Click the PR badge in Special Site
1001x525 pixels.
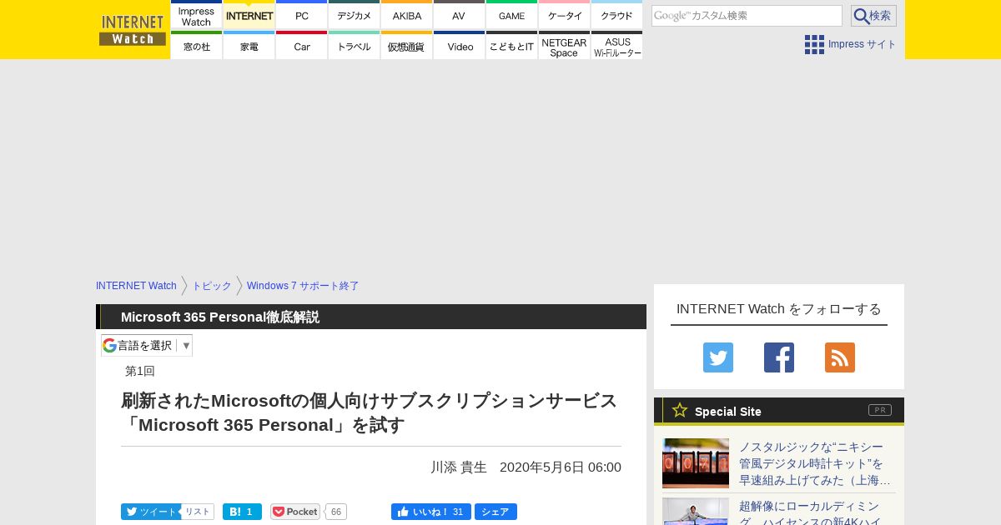point(880,410)
